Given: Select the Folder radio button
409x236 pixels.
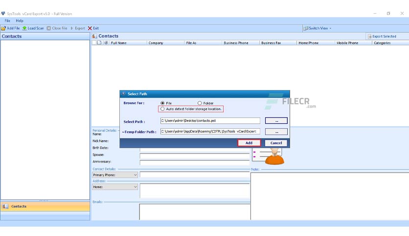Looking at the screenshot, I should [x=200, y=103].
